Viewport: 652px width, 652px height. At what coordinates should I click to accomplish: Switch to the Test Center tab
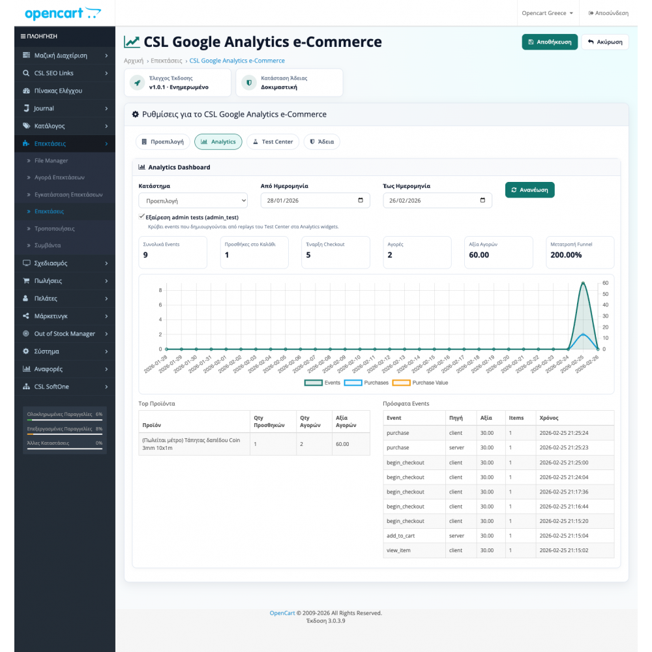click(x=273, y=141)
